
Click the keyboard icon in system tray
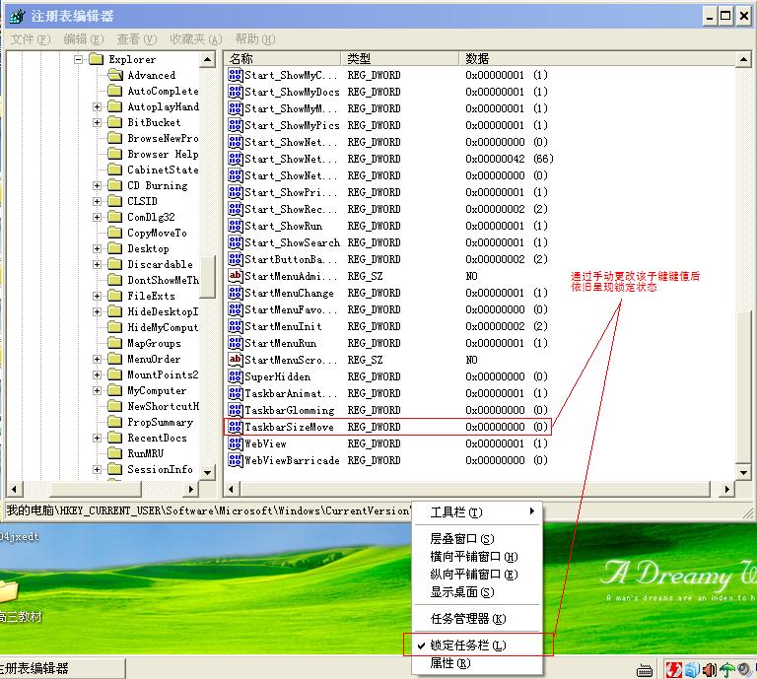645,670
